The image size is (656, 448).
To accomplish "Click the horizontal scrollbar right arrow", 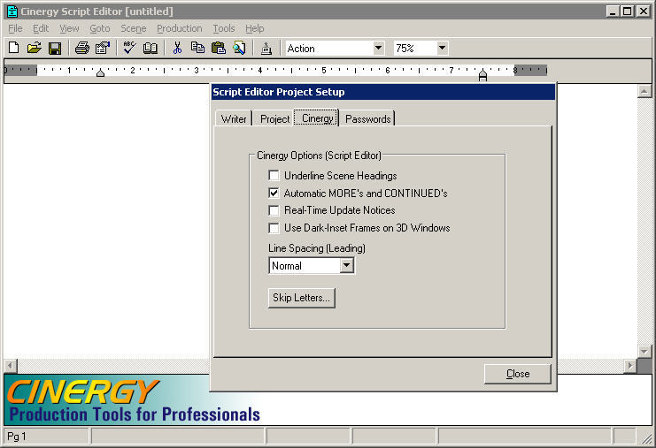I will (630, 366).
